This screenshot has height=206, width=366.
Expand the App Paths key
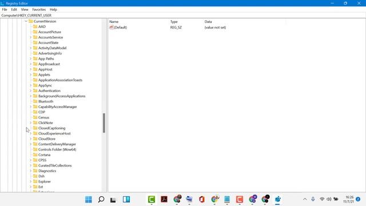click(x=30, y=58)
